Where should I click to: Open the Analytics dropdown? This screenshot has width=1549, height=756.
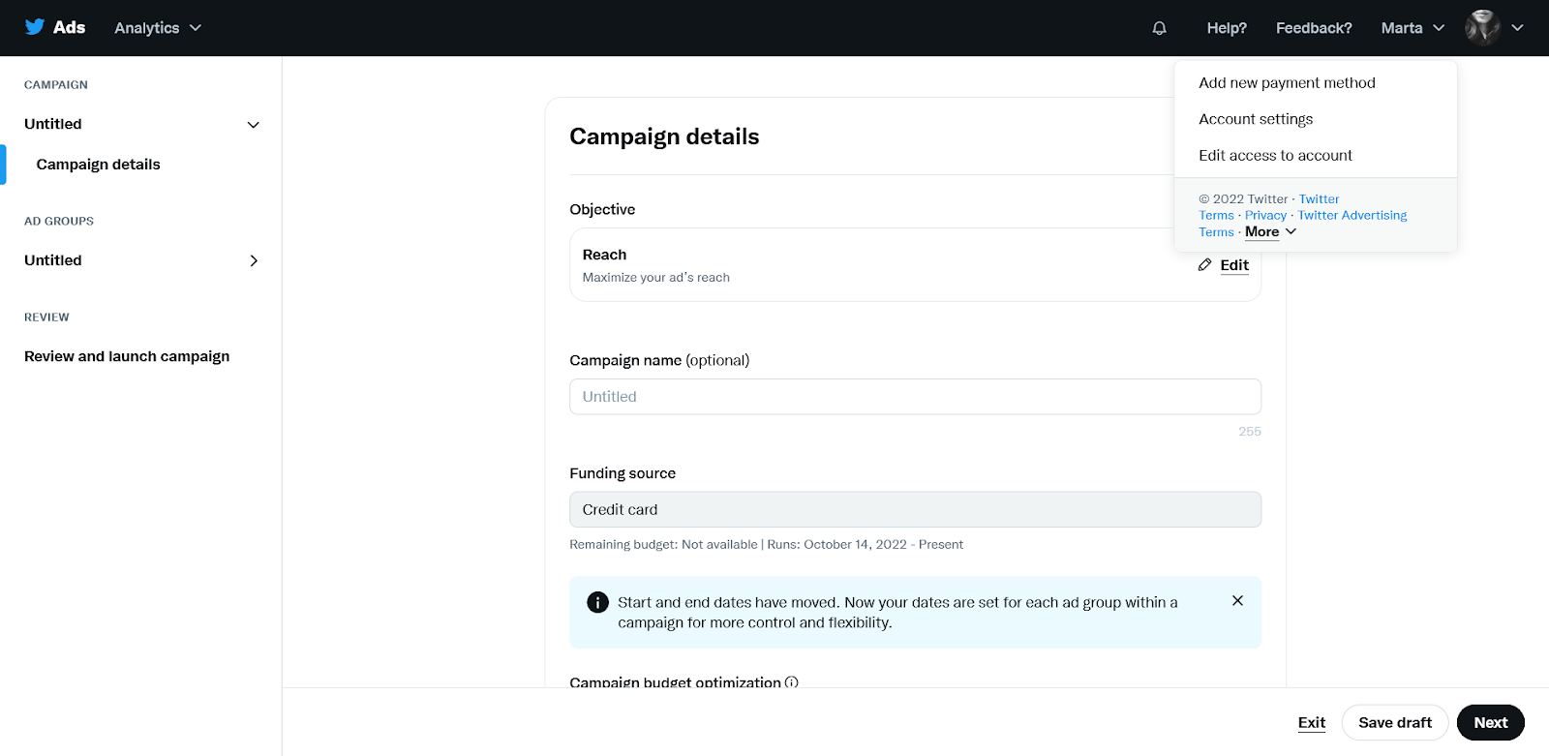[158, 28]
